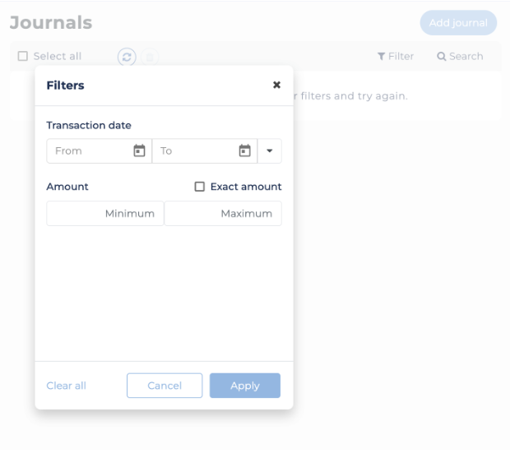Click the dimmed trash delete icon

tap(150, 57)
